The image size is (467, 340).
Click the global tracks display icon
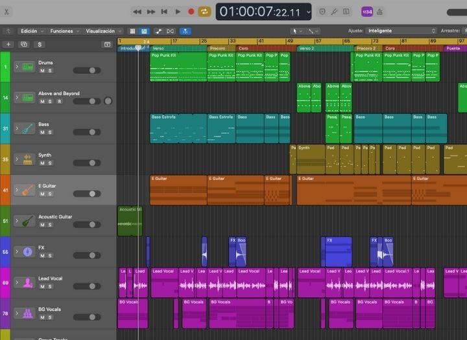click(107, 44)
